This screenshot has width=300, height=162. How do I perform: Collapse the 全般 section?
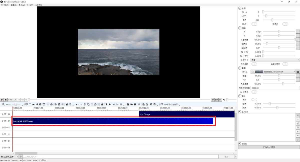[240, 8]
